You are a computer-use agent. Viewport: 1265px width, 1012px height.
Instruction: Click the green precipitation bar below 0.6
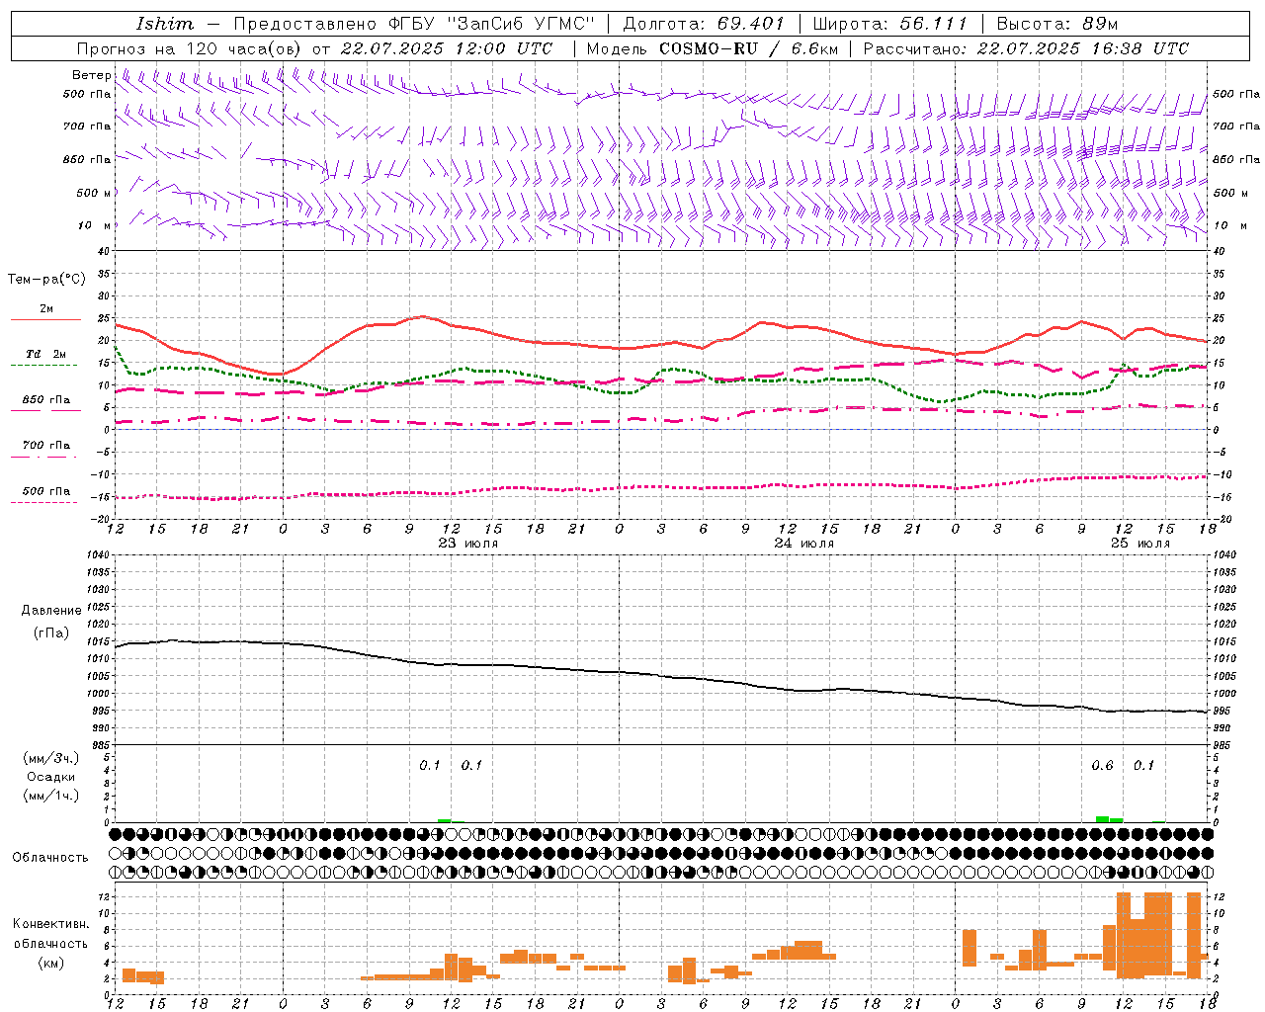[1103, 819]
